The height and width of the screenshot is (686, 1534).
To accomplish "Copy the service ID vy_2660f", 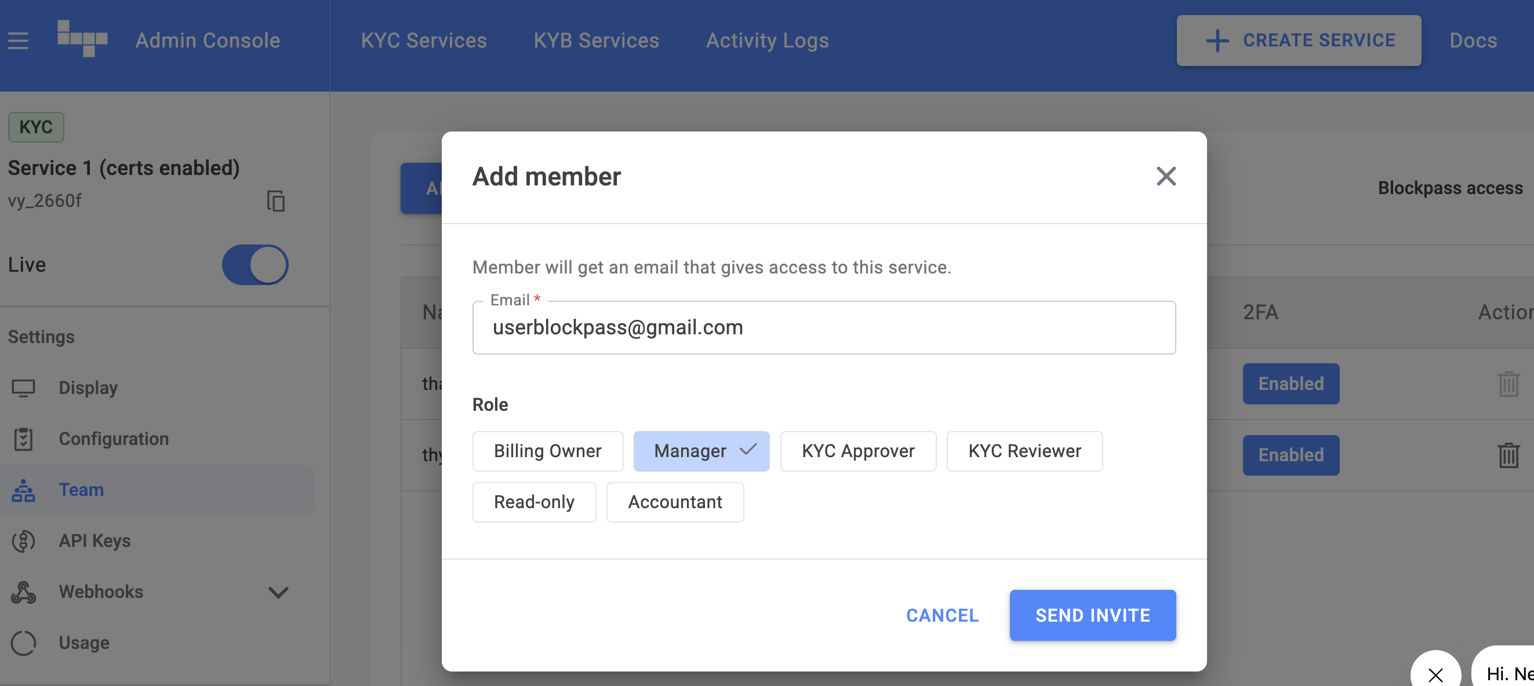I will coord(276,201).
